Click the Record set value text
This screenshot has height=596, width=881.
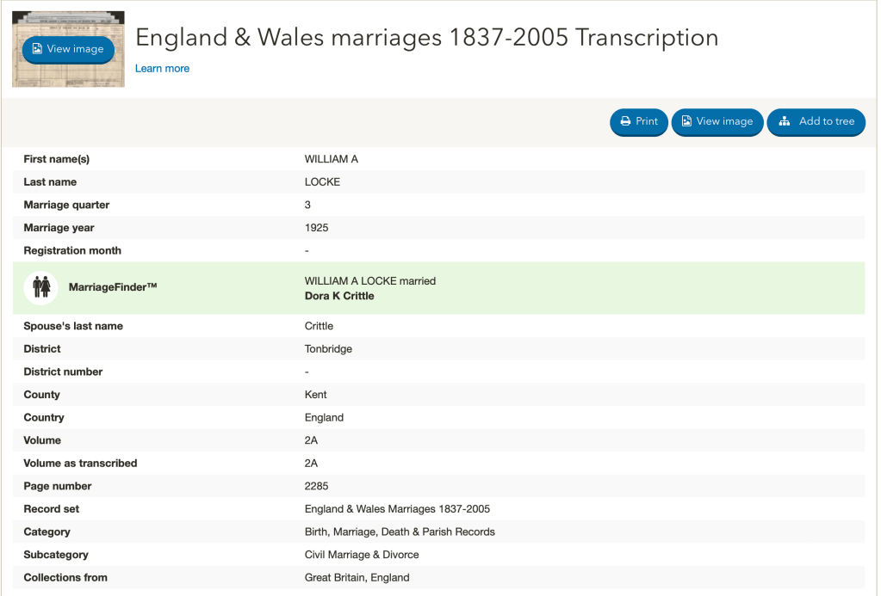pyautogui.click(x=397, y=509)
